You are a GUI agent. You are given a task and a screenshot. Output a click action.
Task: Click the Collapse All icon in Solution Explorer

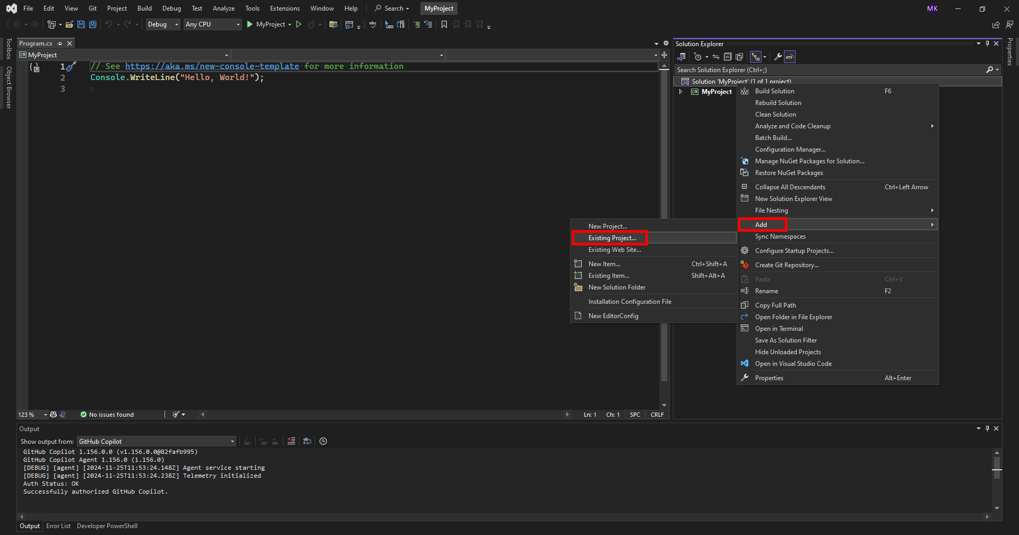pos(728,57)
